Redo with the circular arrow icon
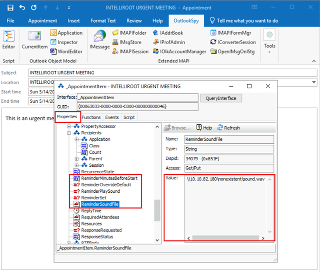The width and height of the screenshot is (320, 272). click(x=33, y=8)
